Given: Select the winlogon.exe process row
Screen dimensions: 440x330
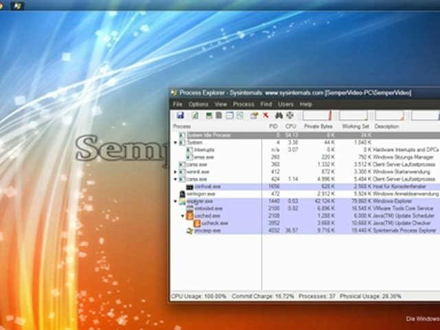Looking at the screenshot, I should click(x=305, y=194).
